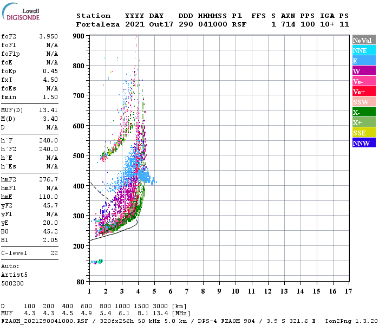The height and width of the screenshot is (325, 379).
Task: Click the 900 km y-axis label
Action: [79, 36]
